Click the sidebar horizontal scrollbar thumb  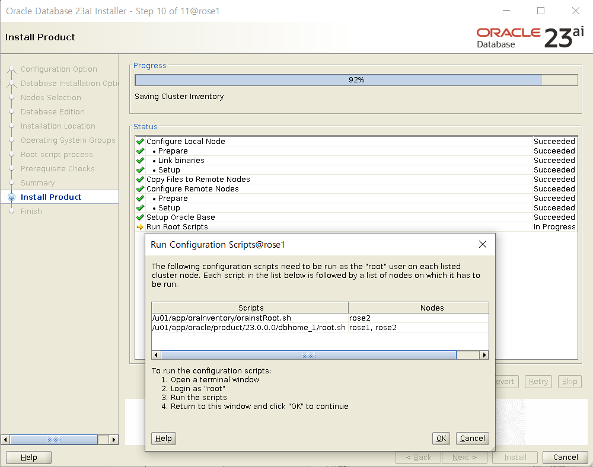pyautogui.click(x=54, y=439)
